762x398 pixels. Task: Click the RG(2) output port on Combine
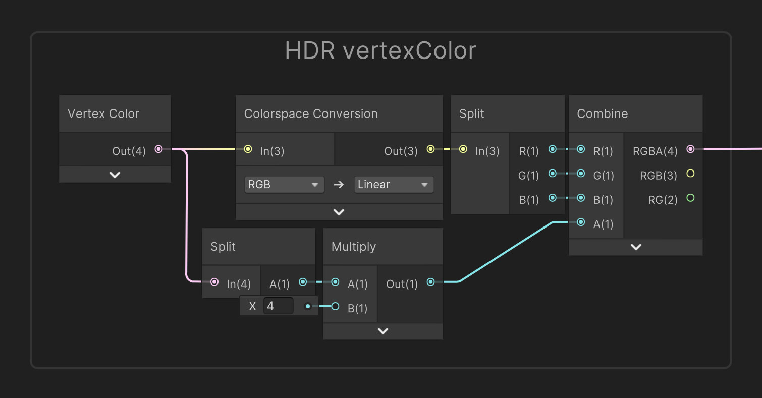click(x=690, y=198)
